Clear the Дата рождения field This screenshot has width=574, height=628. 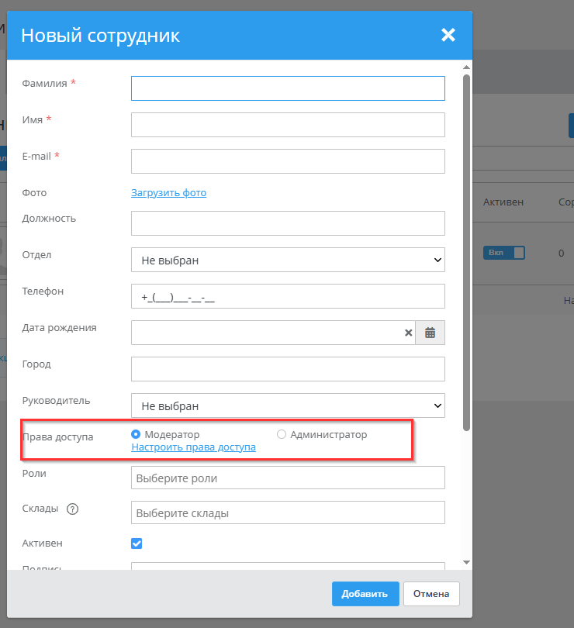[409, 333]
